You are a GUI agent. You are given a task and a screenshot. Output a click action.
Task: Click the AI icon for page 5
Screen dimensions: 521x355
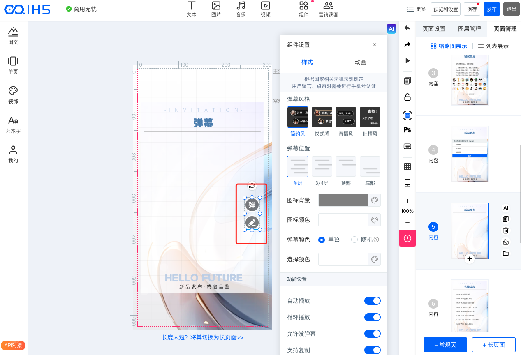click(x=506, y=208)
